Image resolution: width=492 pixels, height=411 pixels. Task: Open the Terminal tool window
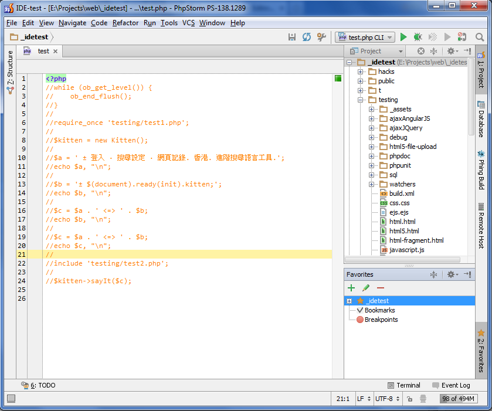[x=404, y=385]
